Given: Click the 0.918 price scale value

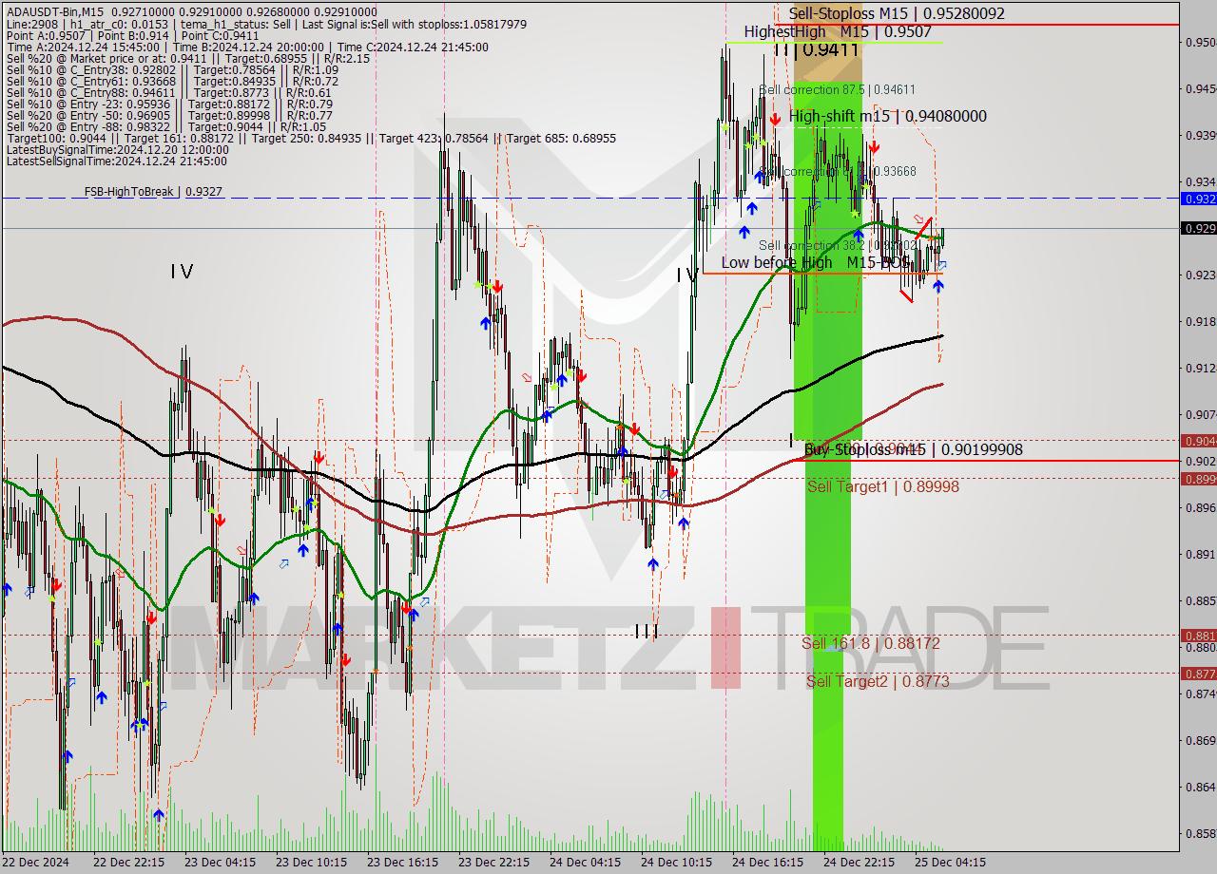Looking at the screenshot, I should click(x=1200, y=321).
